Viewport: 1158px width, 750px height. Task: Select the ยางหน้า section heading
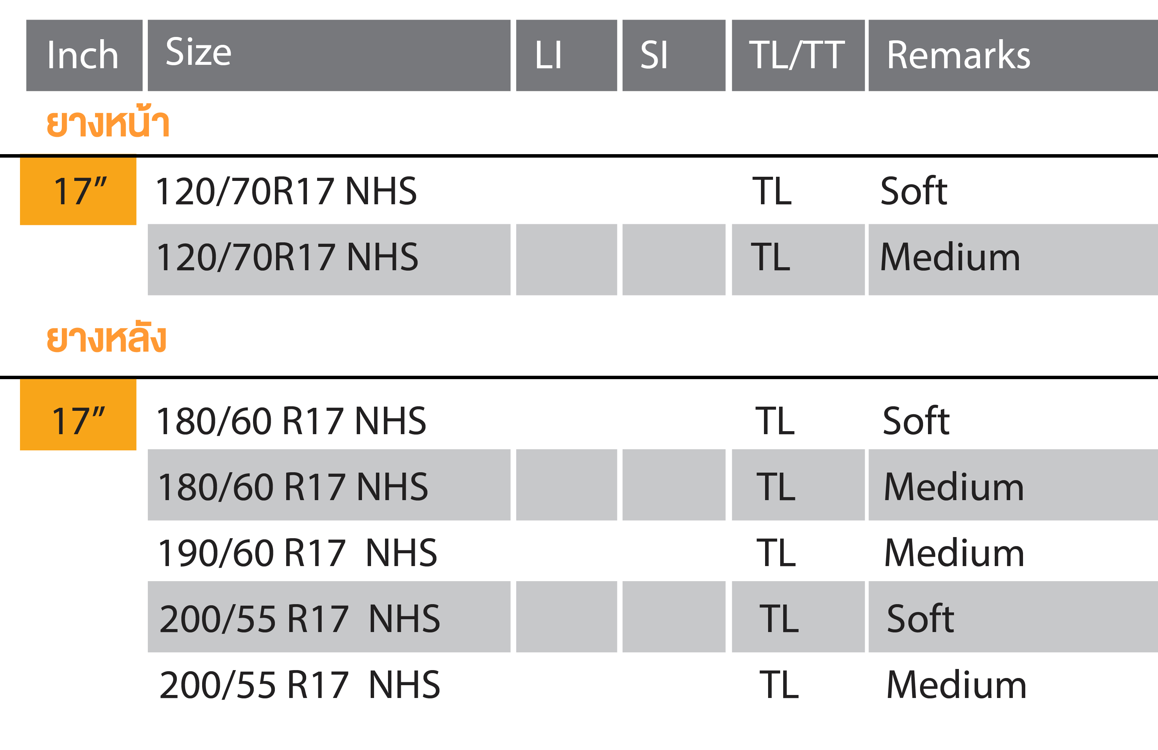107,122
